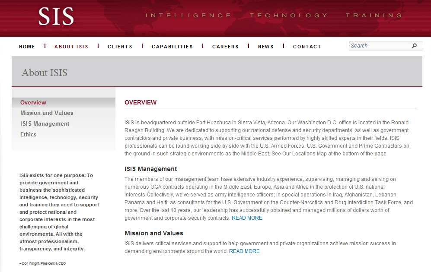Viewport: 431px width, 272px height.
Task: Select Overview in the sidebar
Action: (x=33, y=102)
